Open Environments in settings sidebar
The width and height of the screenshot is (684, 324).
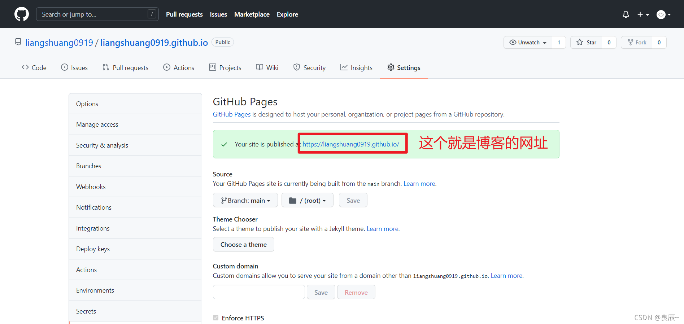coord(135,290)
